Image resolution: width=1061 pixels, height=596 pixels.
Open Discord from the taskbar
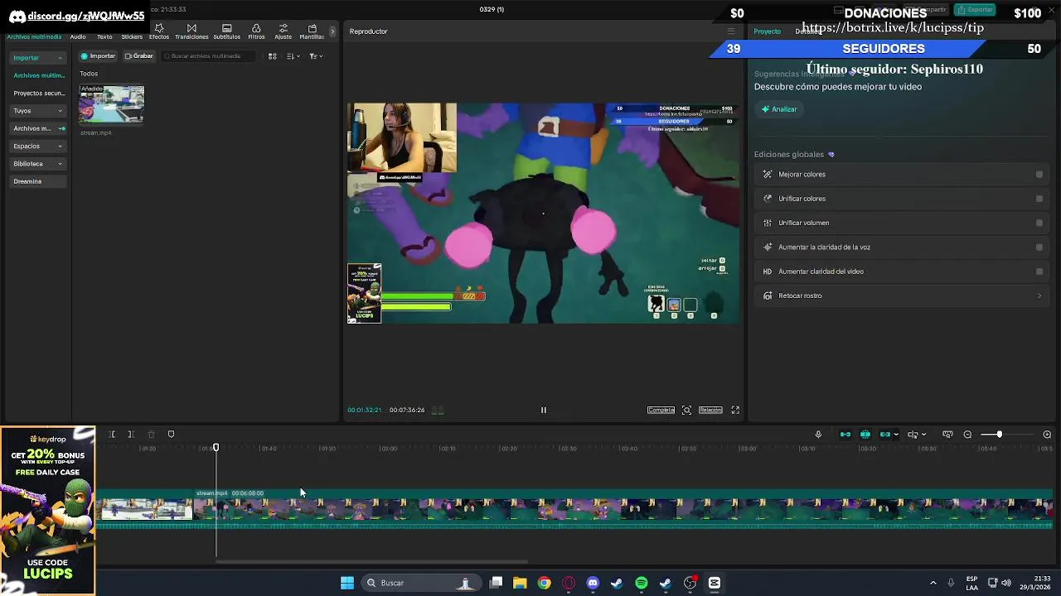pos(593,583)
